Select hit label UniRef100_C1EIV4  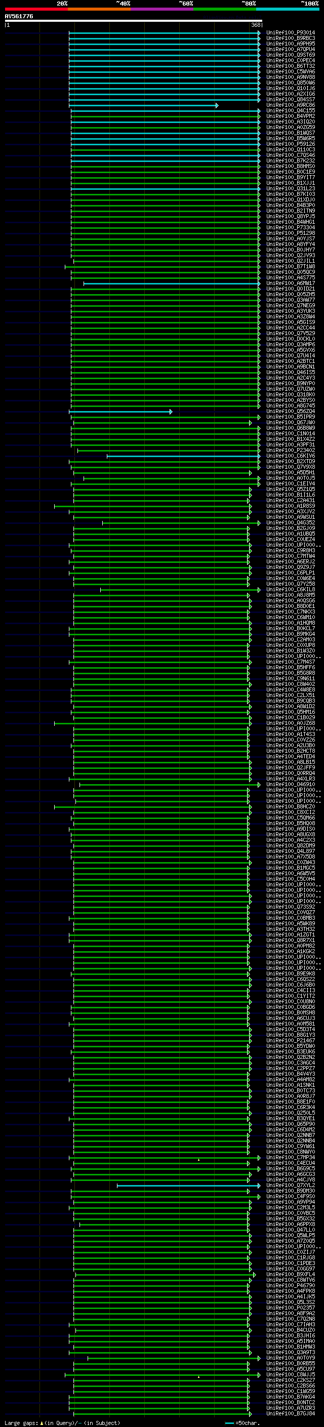pyautogui.click(x=291, y=483)
